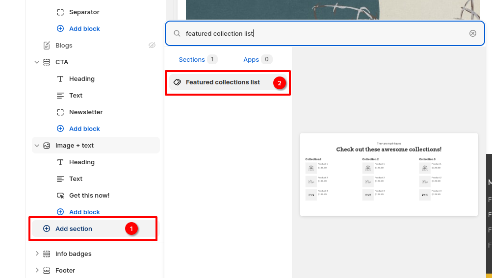The image size is (492, 278).
Task: Switch to the Sections tab
Action: point(191,59)
